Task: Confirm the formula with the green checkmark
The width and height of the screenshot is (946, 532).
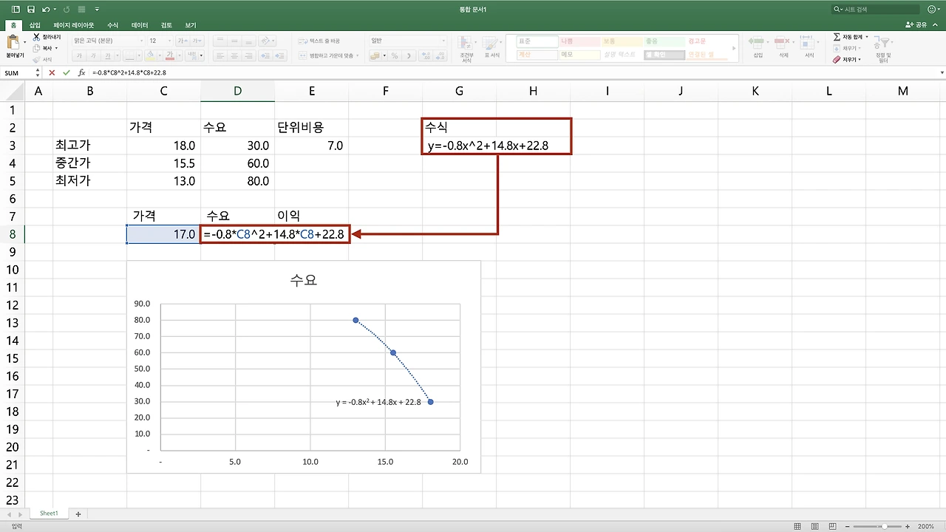Action: (x=67, y=72)
